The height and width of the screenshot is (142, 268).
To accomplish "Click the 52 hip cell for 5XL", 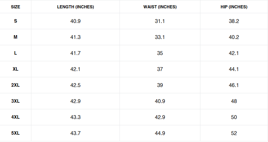I will point(234,133).
